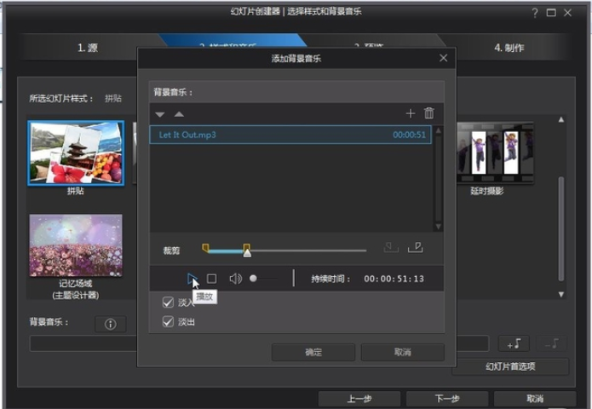Choose the 延时摄影 style thumbnail
592x409 pixels.
(495, 153)
